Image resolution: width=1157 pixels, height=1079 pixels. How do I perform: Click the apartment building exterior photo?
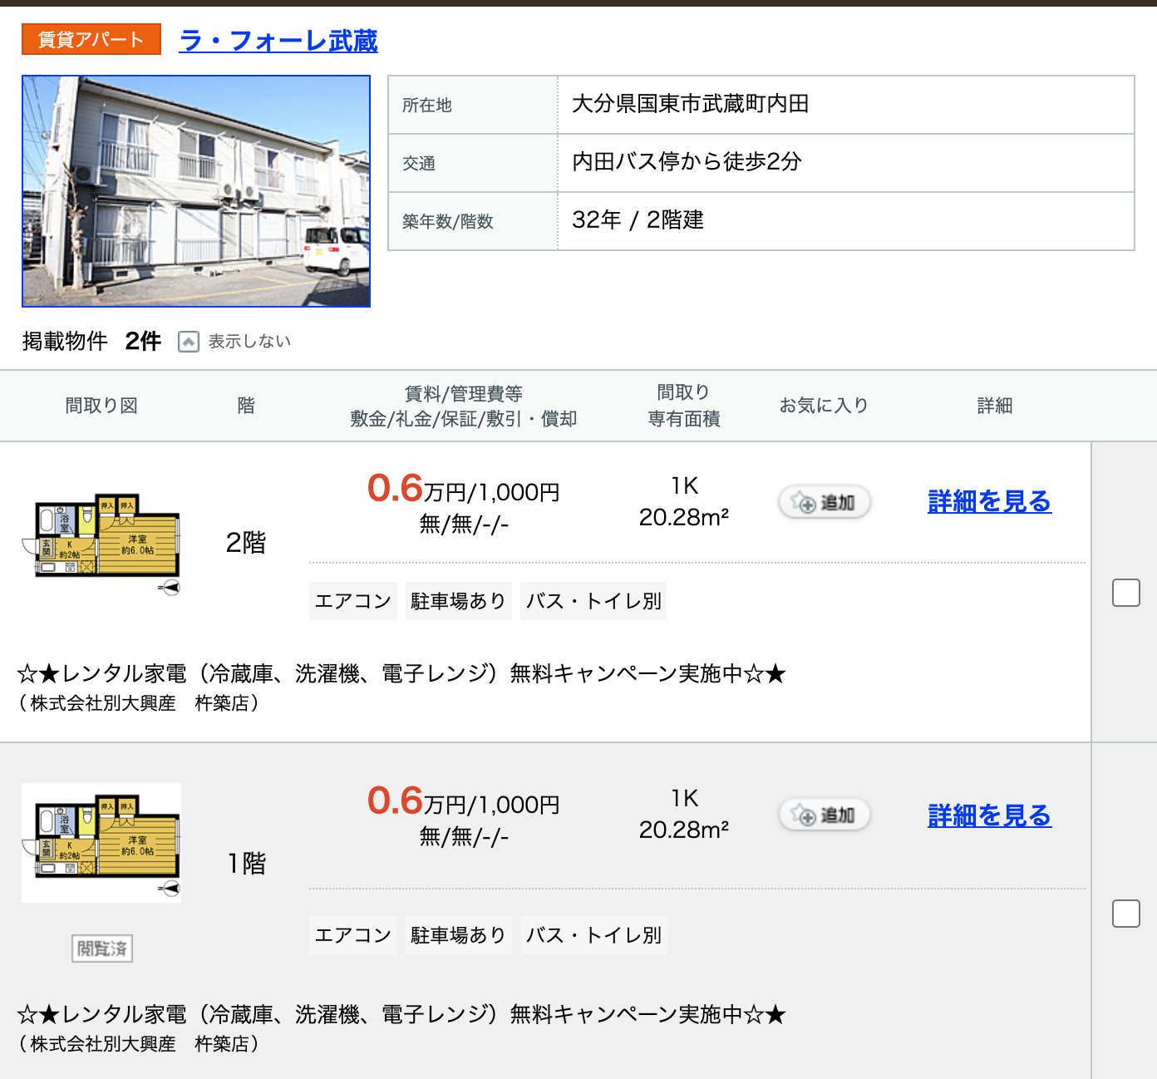[196, 191]
